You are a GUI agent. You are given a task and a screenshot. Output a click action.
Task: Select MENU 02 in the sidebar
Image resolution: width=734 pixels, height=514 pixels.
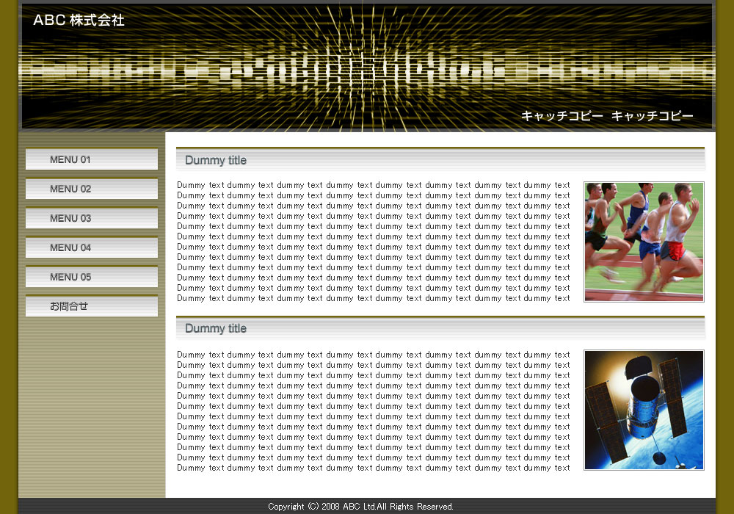click(x=92, y=189)
